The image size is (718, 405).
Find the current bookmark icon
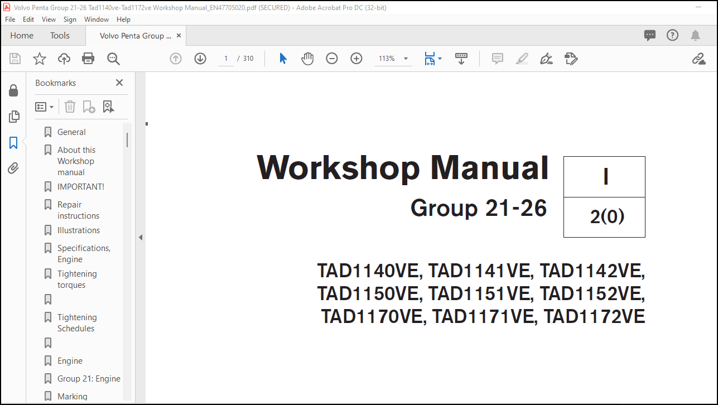pyautogui.click(x=108, y=107)
